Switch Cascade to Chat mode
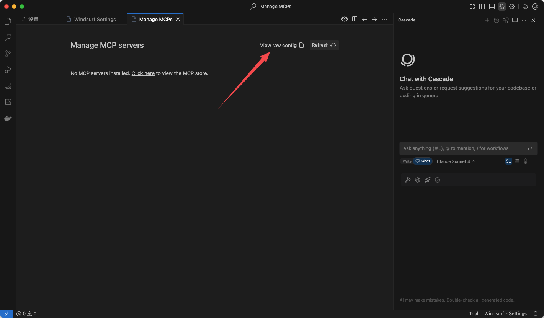Image resolution: width=544 pixels, height=318 pixels. (423, 161)
